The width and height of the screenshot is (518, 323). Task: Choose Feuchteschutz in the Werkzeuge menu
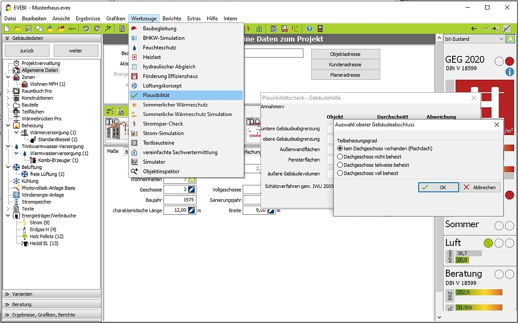click(x=186, y=47)
